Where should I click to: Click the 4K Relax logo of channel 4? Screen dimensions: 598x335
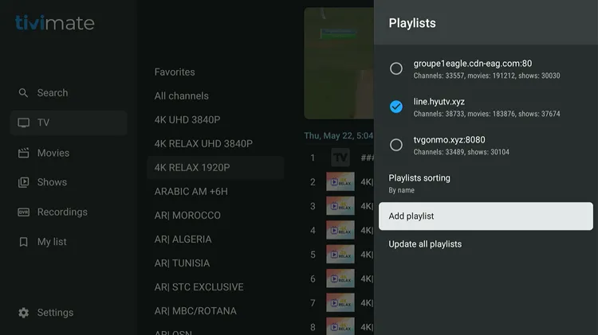(x=340, y=230)
